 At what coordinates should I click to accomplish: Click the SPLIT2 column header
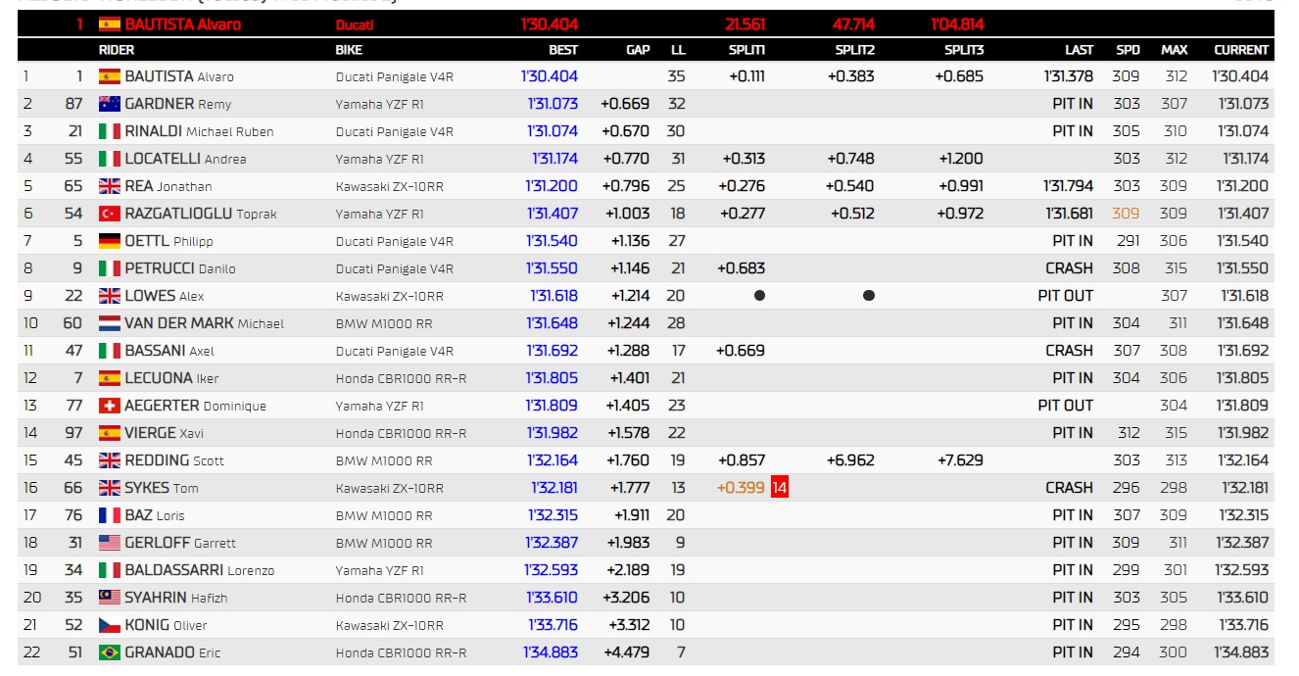tap(855, 50)
